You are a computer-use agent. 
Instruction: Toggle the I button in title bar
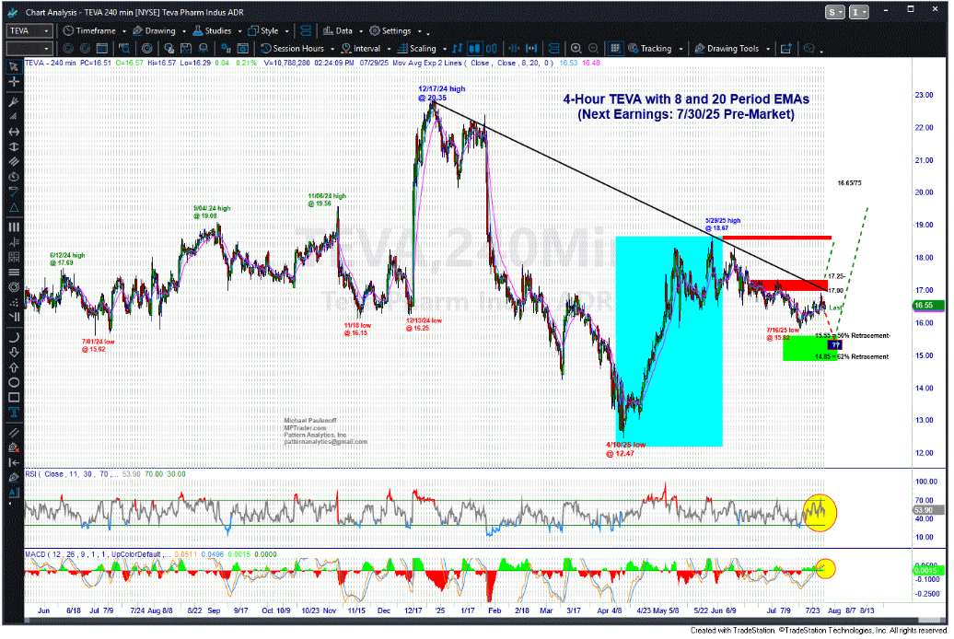coord(858,12)
